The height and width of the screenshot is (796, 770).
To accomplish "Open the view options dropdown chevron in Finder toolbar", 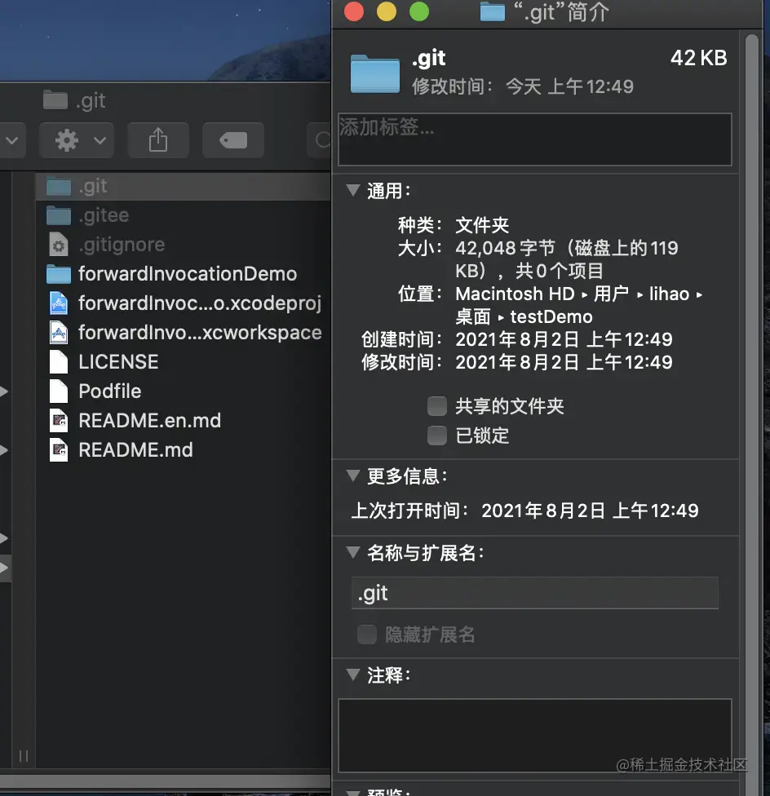I will 12,140.
